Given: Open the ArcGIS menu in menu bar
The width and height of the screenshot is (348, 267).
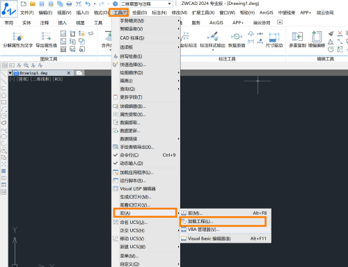Looking at the screenshot, I should (267, 13).
